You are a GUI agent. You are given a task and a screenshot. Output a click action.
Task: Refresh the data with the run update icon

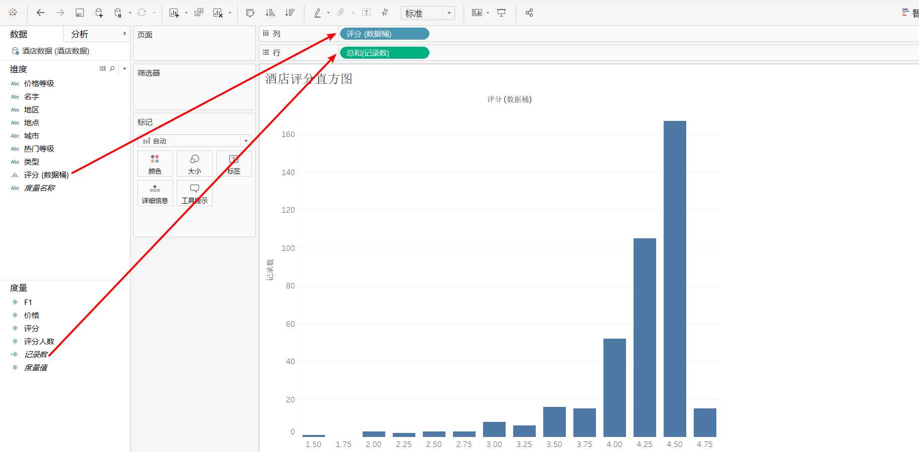(142, 13)
